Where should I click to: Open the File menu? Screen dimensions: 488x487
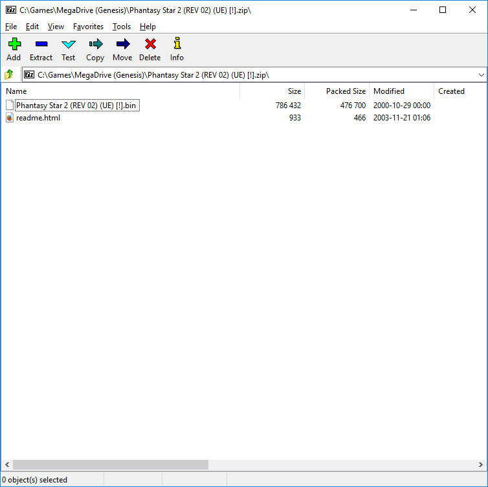tap(11, 27)
